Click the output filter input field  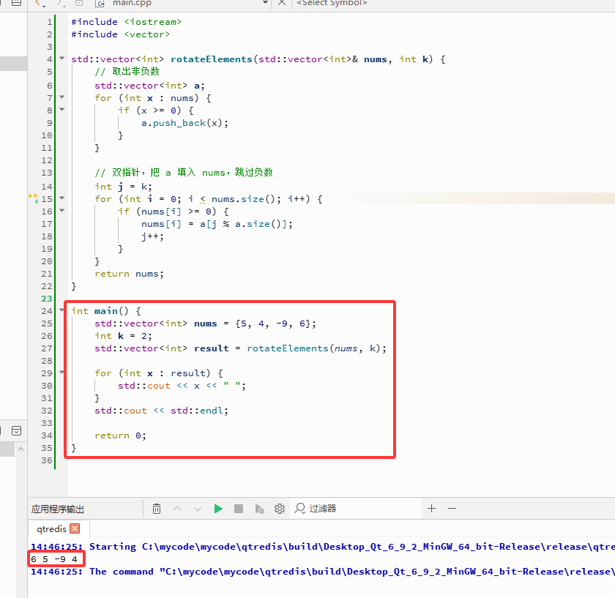357,509
